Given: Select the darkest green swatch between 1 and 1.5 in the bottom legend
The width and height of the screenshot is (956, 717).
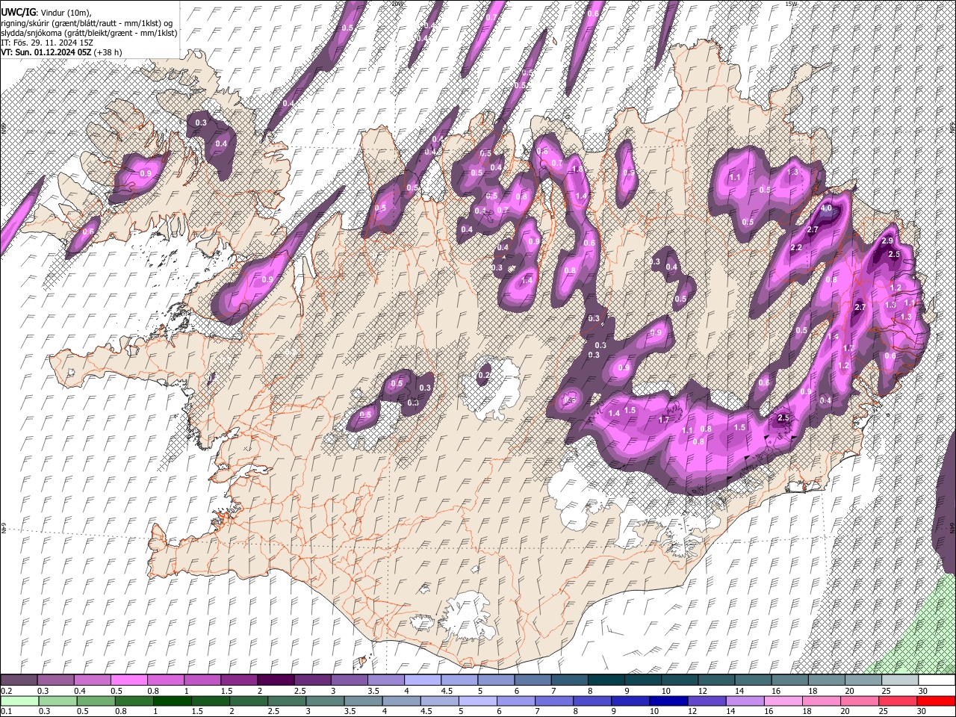Looking at the screenshot, I should (x=173, y=701).
